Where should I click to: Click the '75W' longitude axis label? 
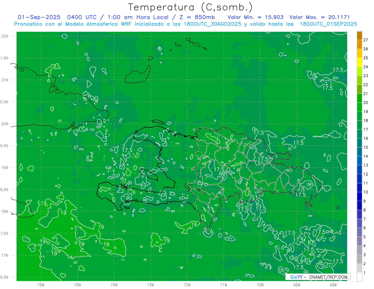click(x=78, y=285)
